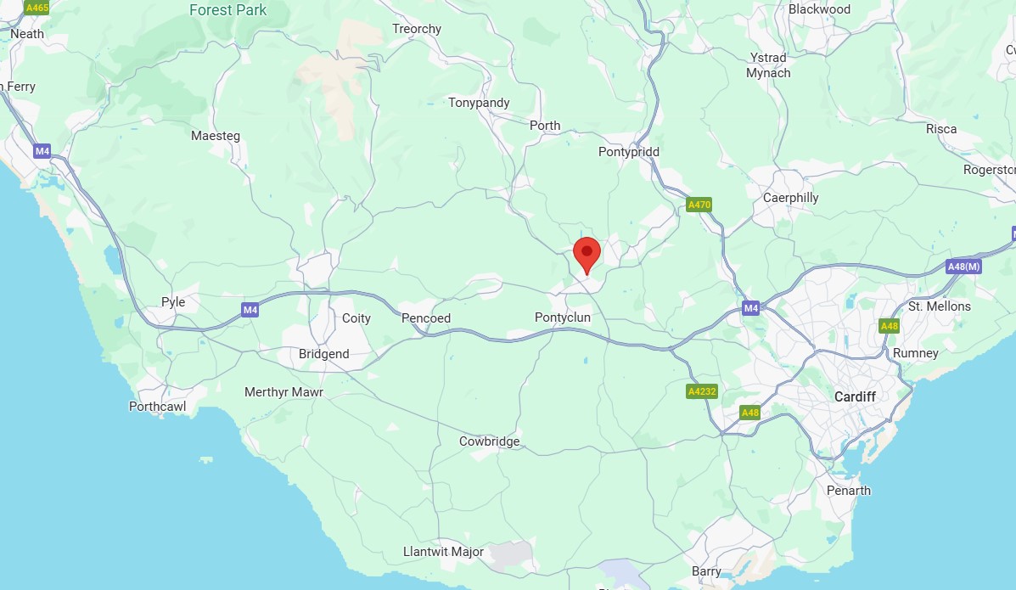Click the Caerphilly place label
1016x590 pixels.
(790, 198)
